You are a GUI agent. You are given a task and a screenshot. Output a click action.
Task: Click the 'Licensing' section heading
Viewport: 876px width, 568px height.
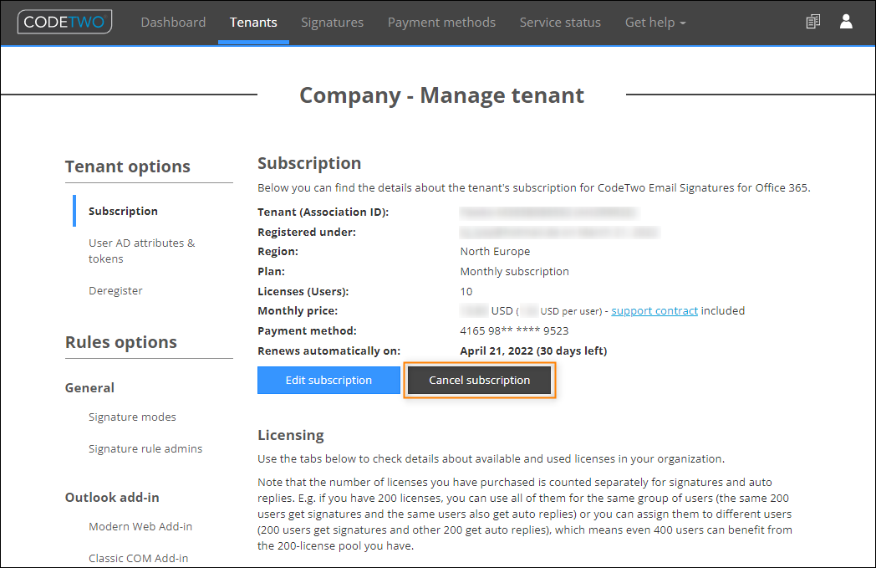coord(291,435)
